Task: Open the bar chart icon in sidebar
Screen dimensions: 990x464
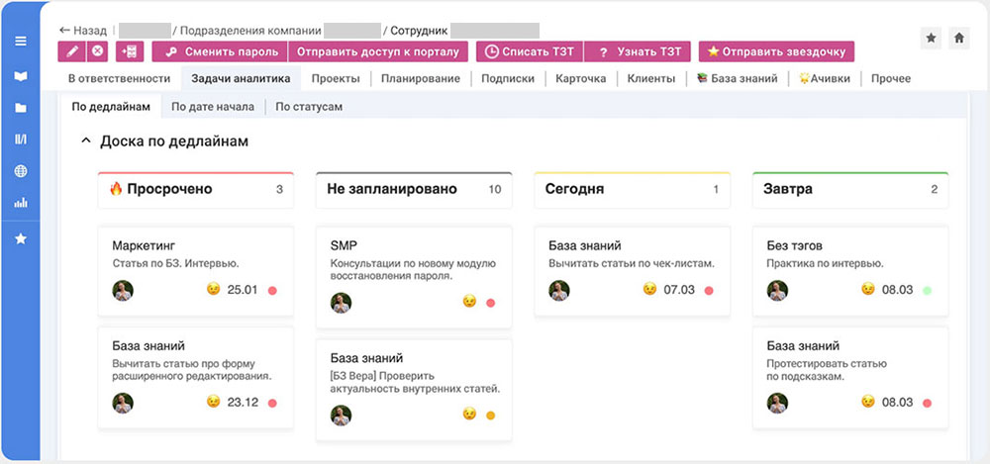Action: pos(20,203)
